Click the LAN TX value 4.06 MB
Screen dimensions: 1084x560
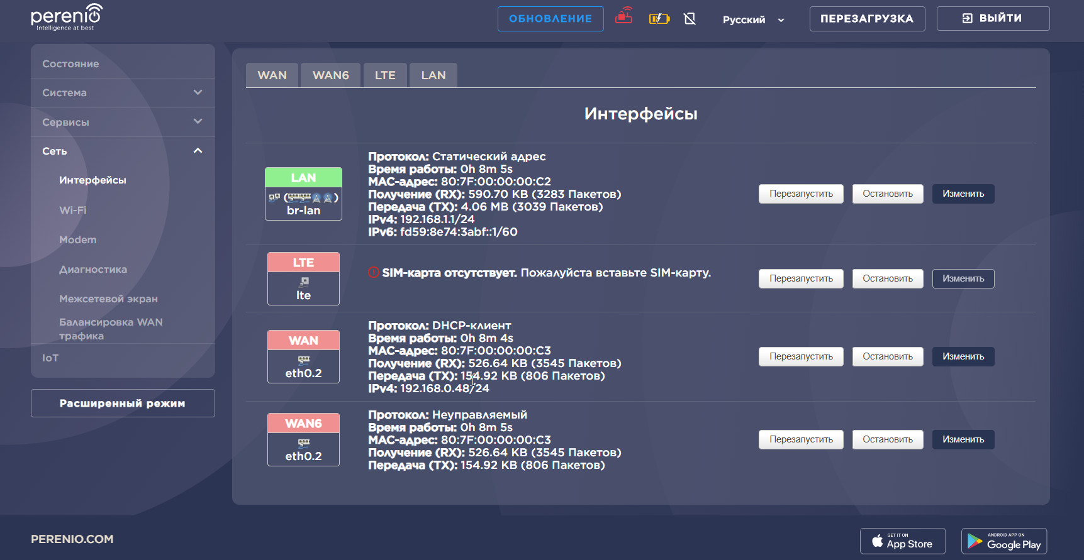coord(485,207)
